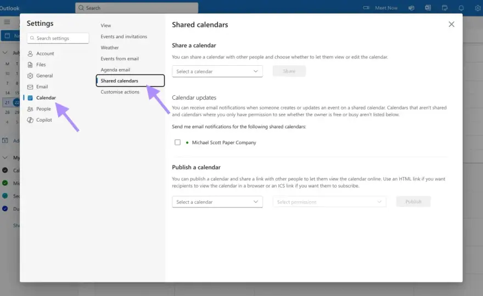This screenshot has width=483, height=296.
Task: Open notifications bell in header
Action: tap(461, 8)
